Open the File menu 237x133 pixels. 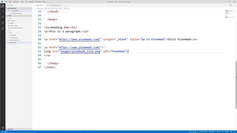[6, 1]
